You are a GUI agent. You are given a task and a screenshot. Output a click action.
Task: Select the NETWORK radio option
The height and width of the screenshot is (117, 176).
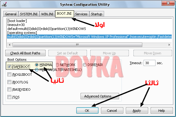[57, 65]
